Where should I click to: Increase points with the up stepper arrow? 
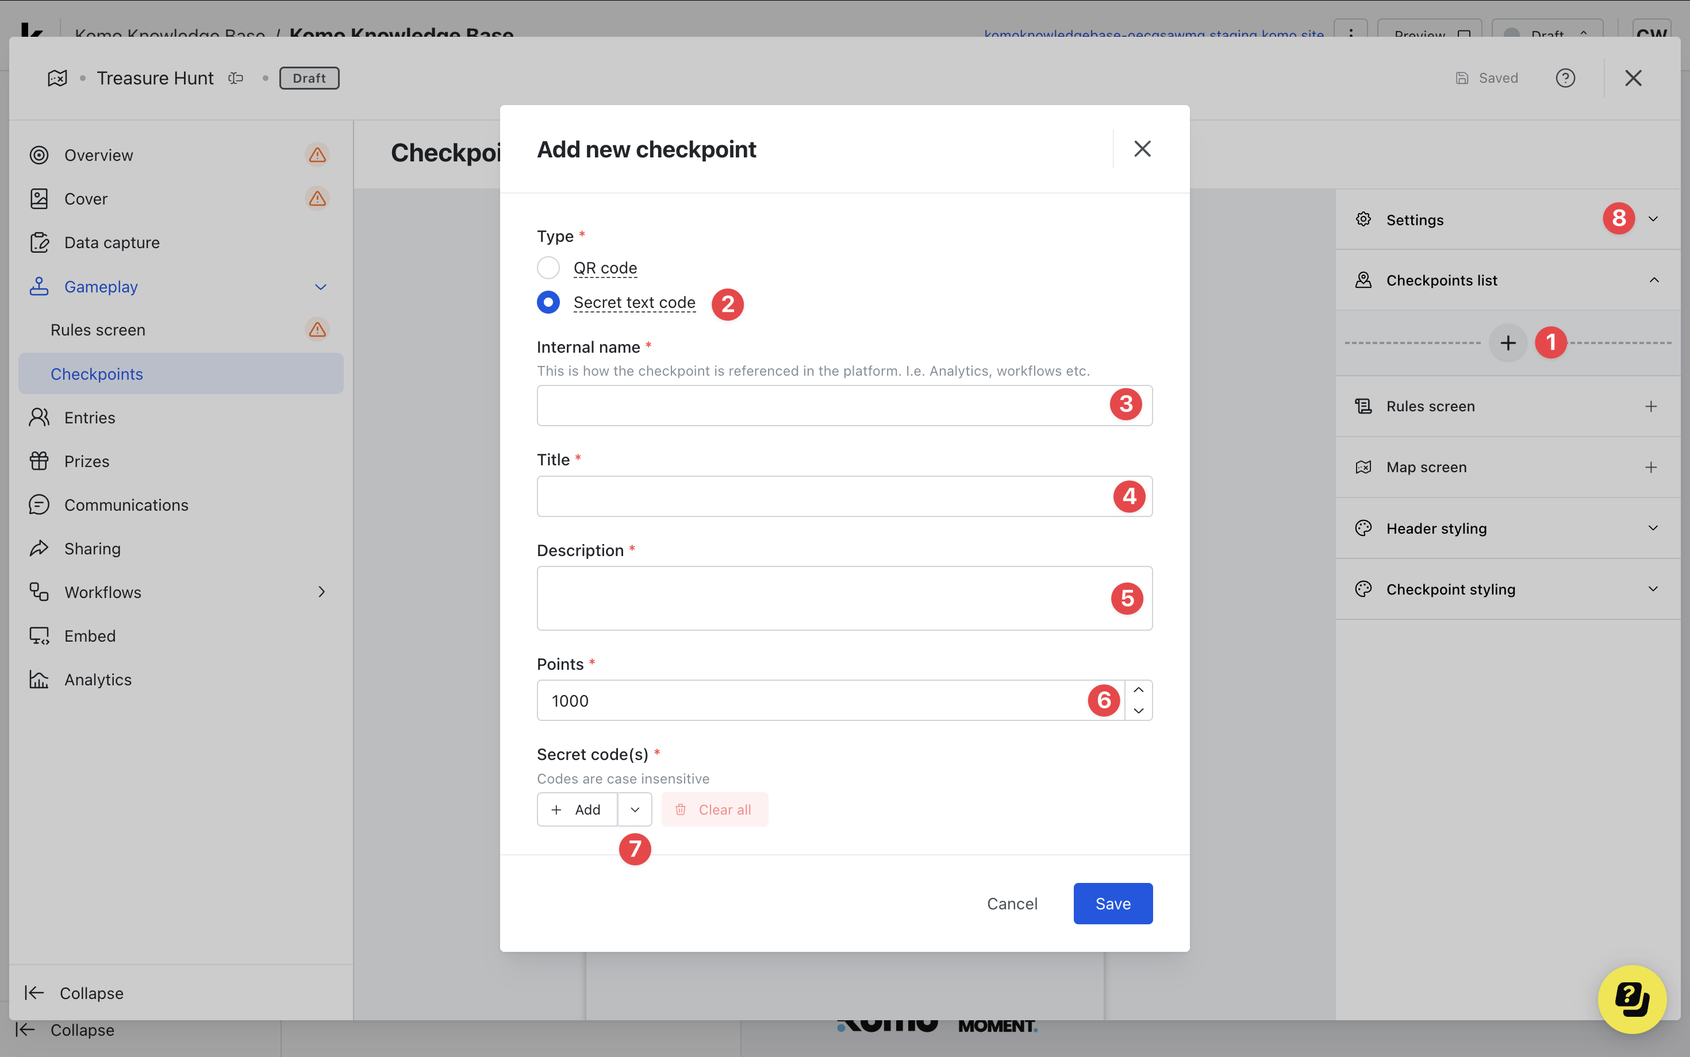tap(1138, 690)
